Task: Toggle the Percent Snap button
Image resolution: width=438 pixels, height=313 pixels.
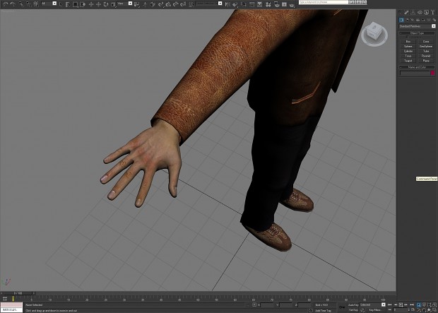Action: 175,4
